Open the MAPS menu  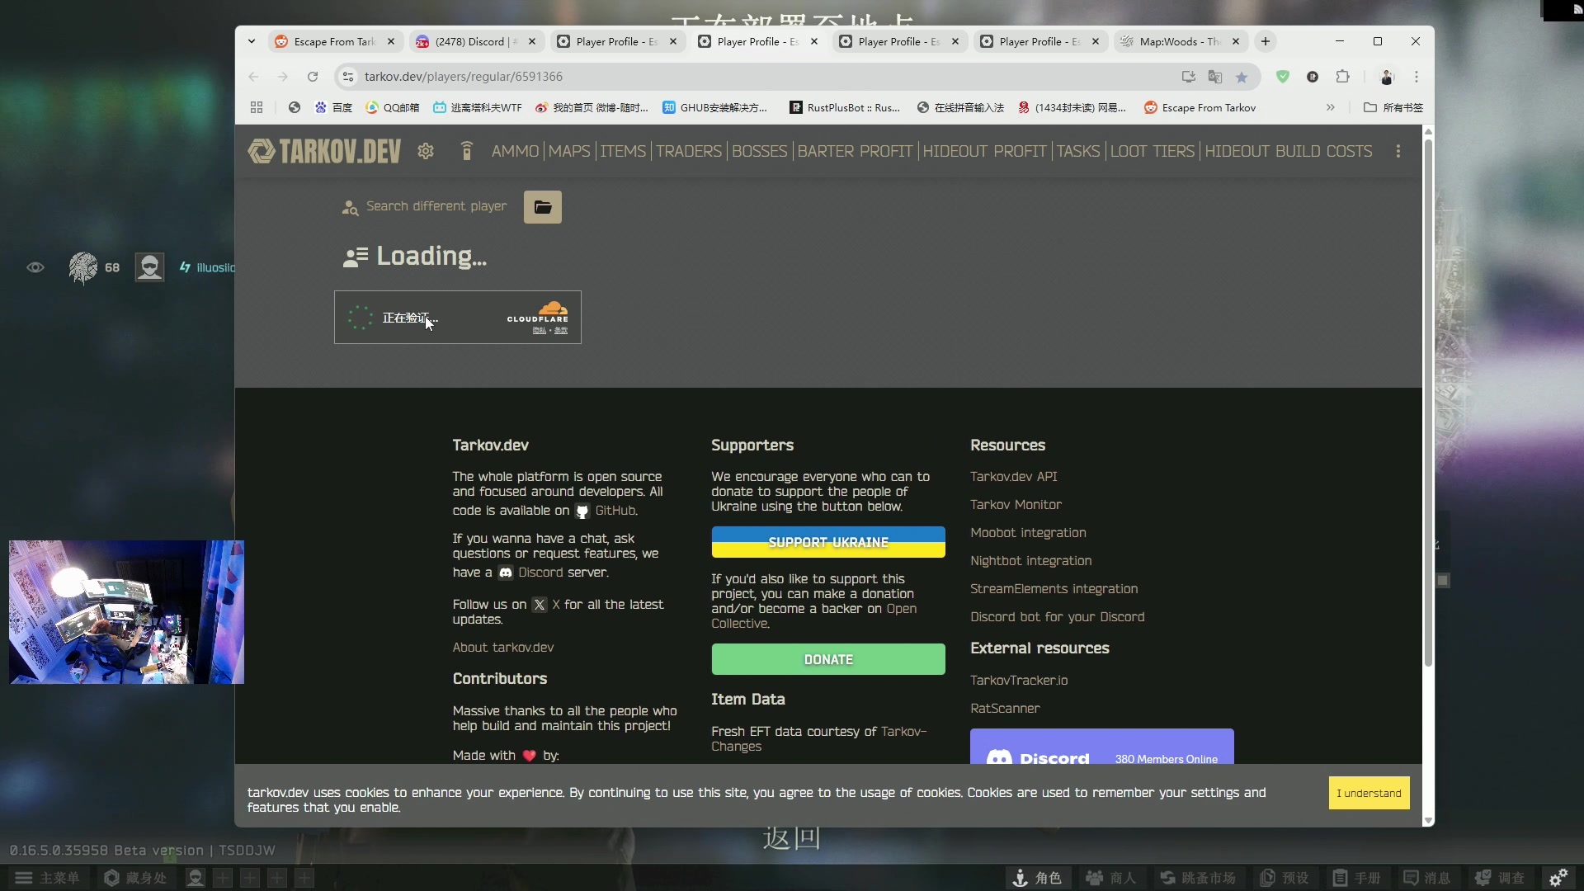(x=569, y=151)
